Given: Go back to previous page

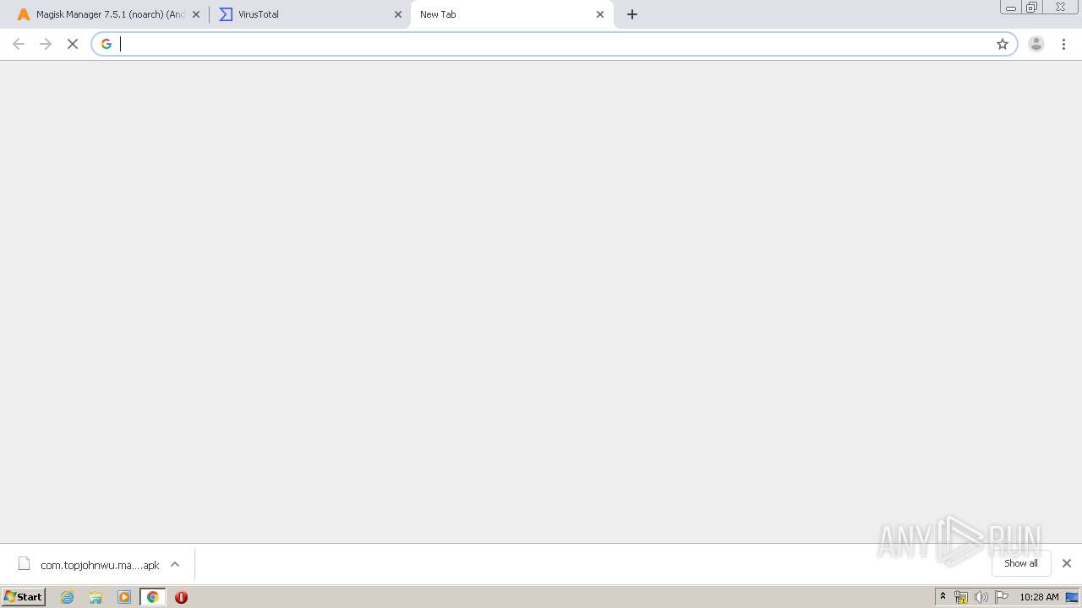Looking at the screenshot, I should (19, 44).
